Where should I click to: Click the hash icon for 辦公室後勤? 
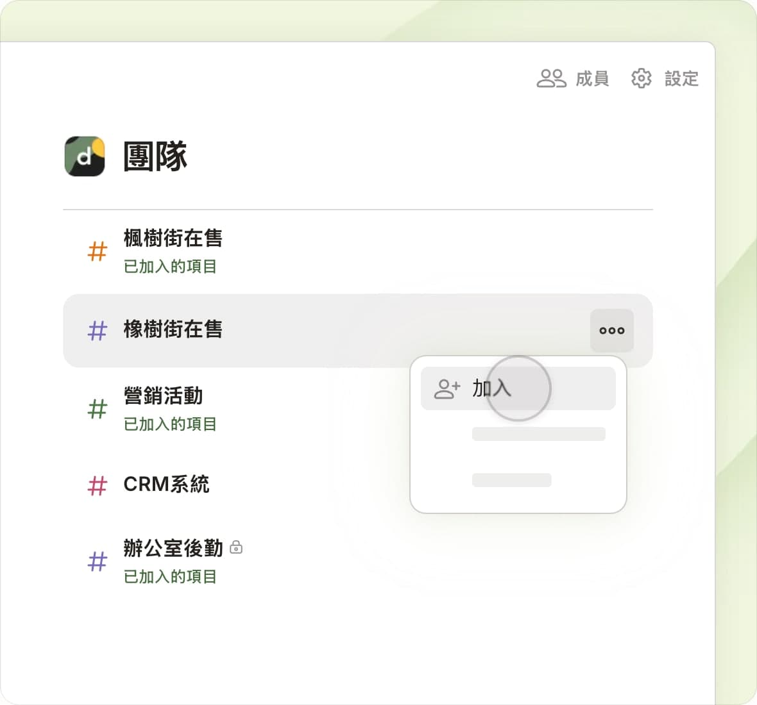[x=98, y=562]
